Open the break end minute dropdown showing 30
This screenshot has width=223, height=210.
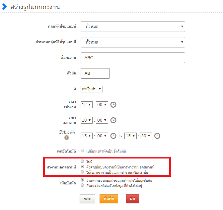(x=146, y=136)
